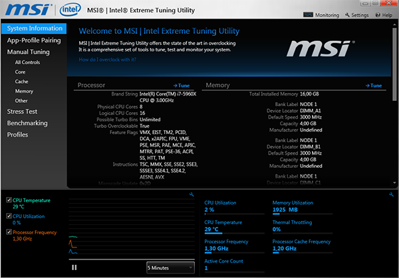Open Settings wrench in title bar
Image resolution: width=399 pixels, height=278 pixels.
coord(347,15)
